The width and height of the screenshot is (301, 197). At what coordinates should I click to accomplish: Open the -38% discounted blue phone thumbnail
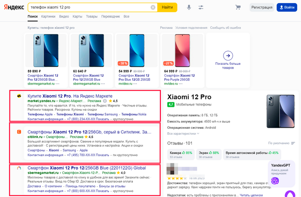coord(137,51)
